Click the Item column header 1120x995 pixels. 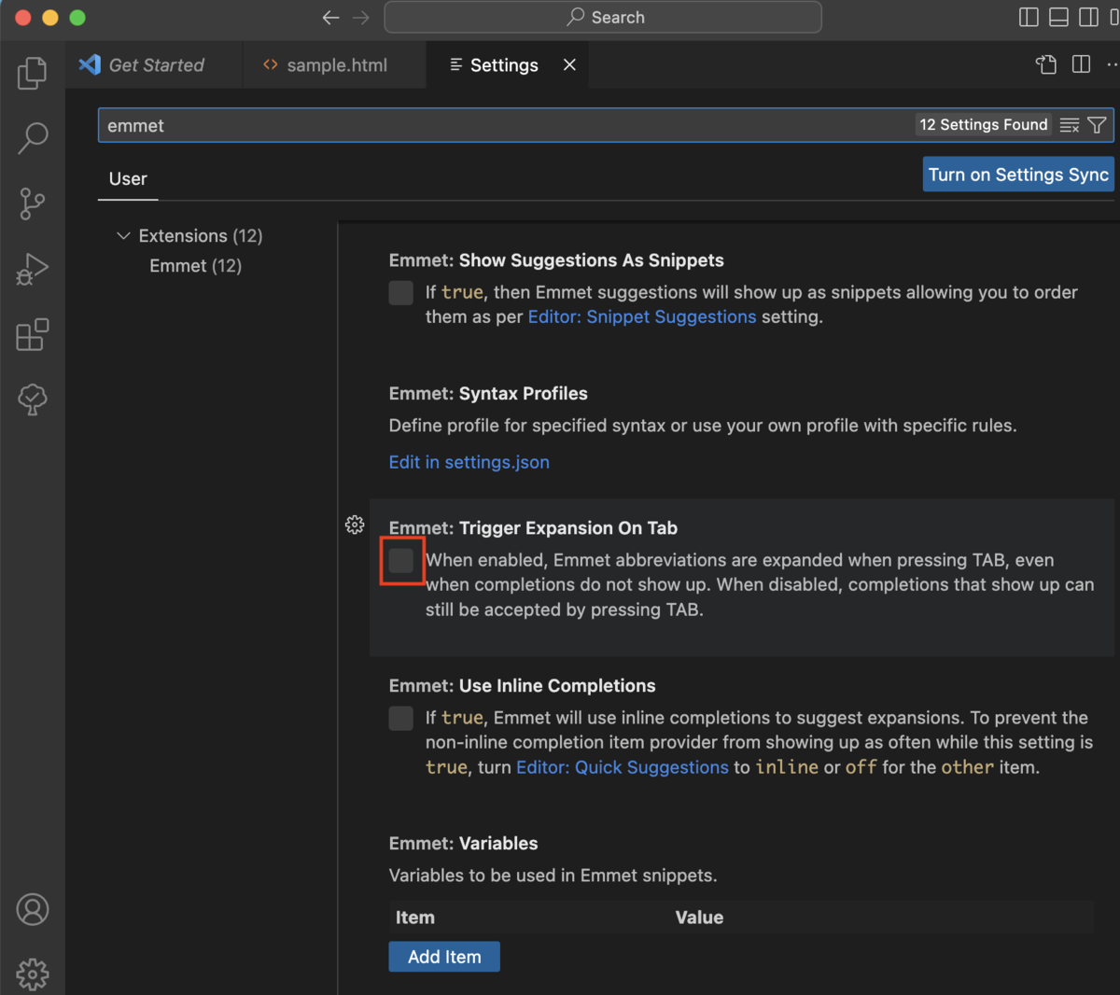pos(415,918)
